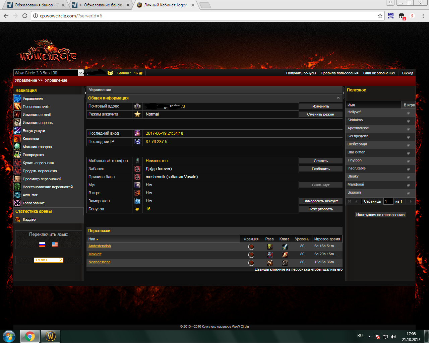The image size is (429, 343).
Task: Click the AntiError swirl icon
Action: point(17,195)
